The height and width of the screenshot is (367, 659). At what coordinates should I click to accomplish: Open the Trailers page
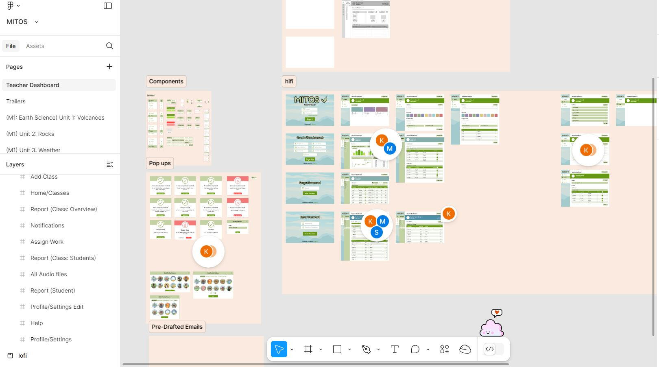16,101
